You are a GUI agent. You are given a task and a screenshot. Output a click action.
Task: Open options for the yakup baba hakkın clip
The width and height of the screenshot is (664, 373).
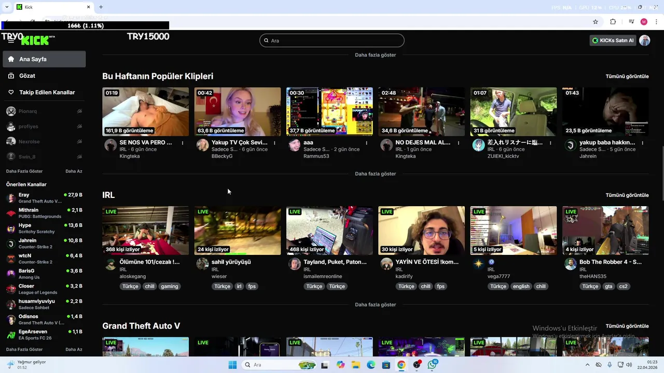pyautogui.click(x=643, y=142)
